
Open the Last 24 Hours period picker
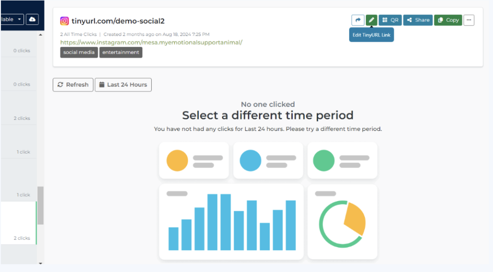click(123, 84)
